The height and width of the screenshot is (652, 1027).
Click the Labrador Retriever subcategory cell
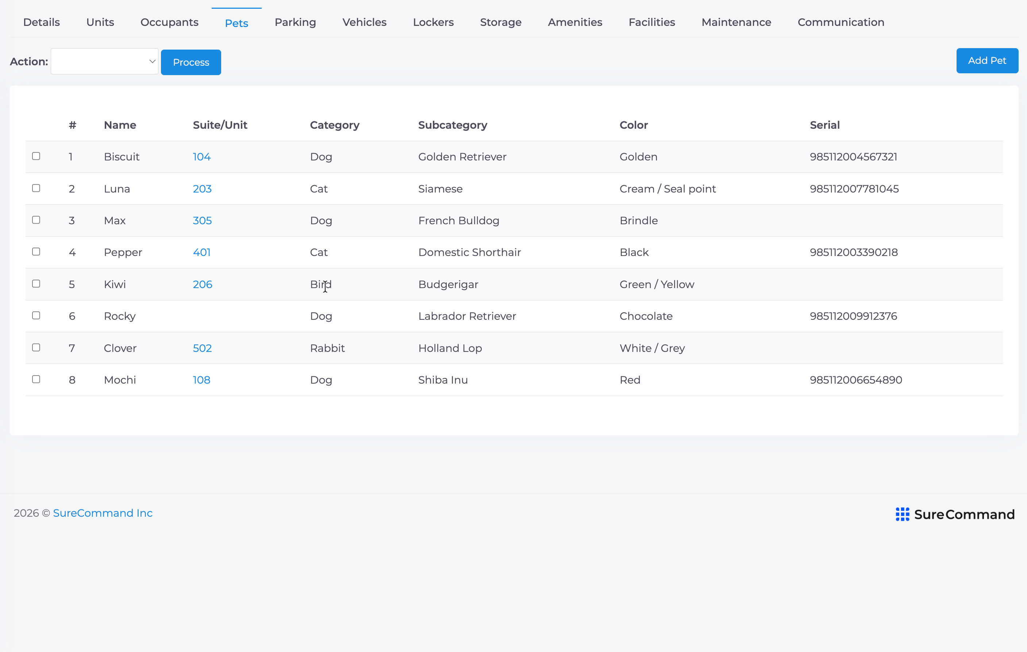point(467,316)
